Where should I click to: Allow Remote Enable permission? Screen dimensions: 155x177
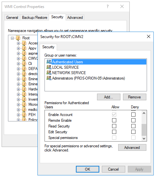tap(114, 120)
